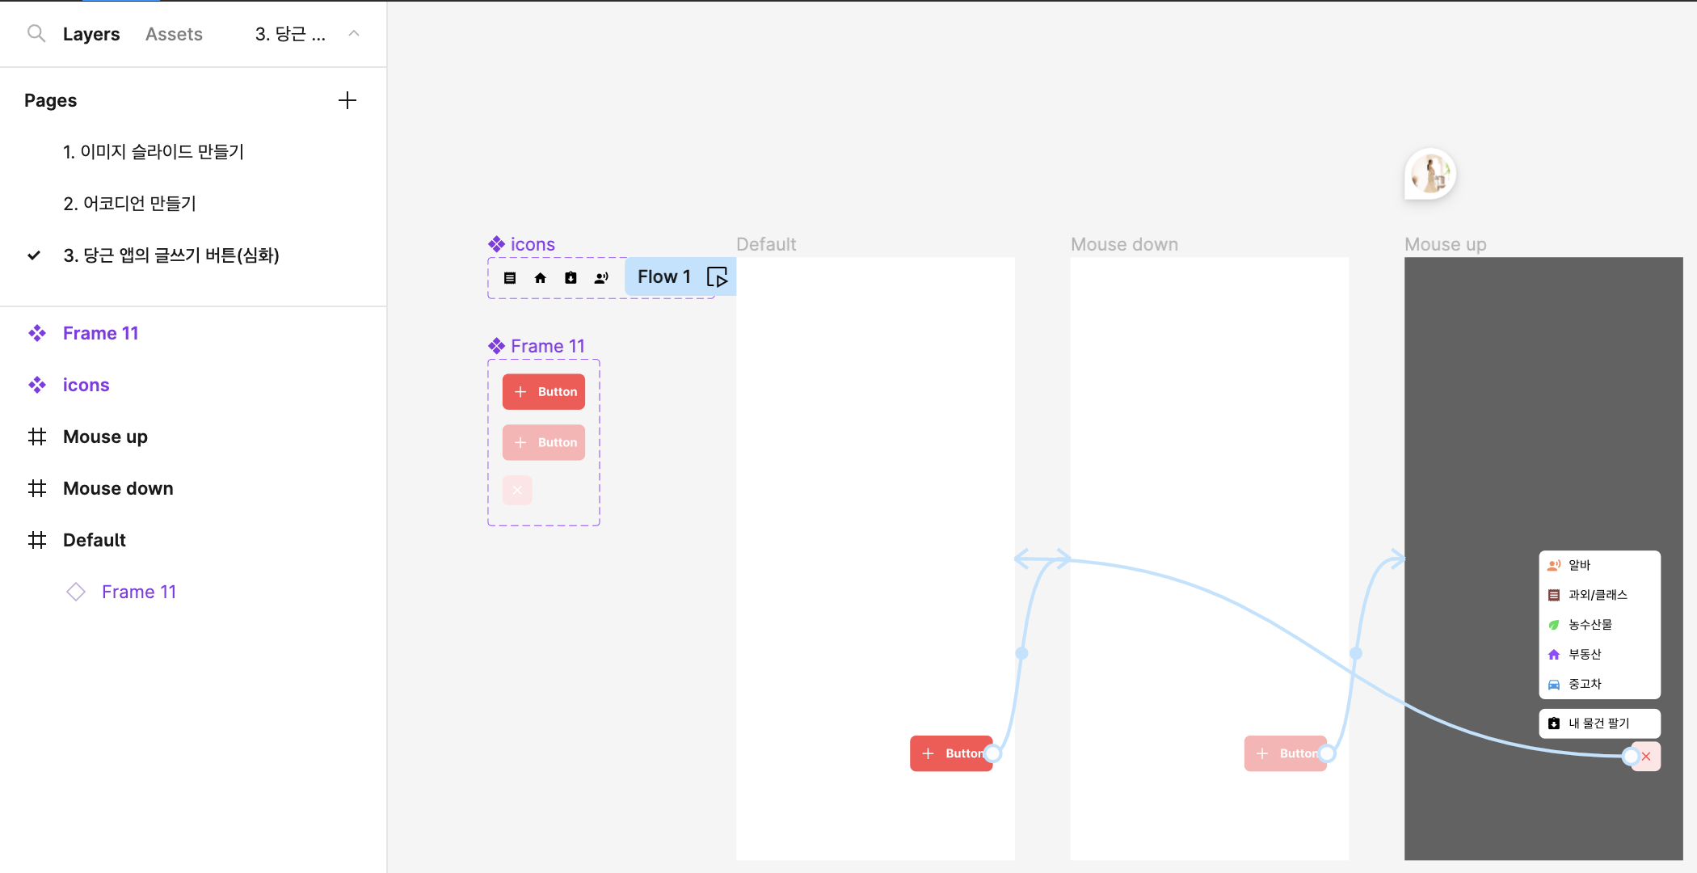Click the user avatar on canvas

tap(1430, 174)
